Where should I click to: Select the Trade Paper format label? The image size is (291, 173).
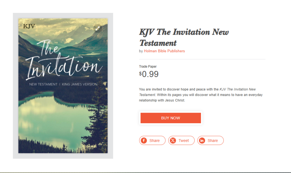click(148, 67)
